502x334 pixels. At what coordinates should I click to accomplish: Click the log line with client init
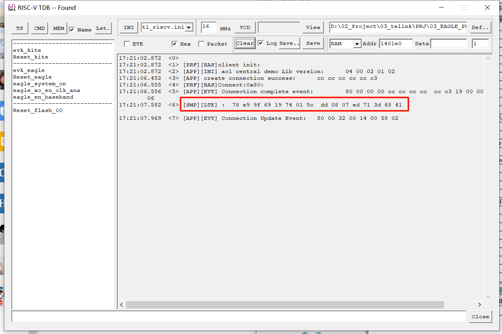click(x=190, y=65)
